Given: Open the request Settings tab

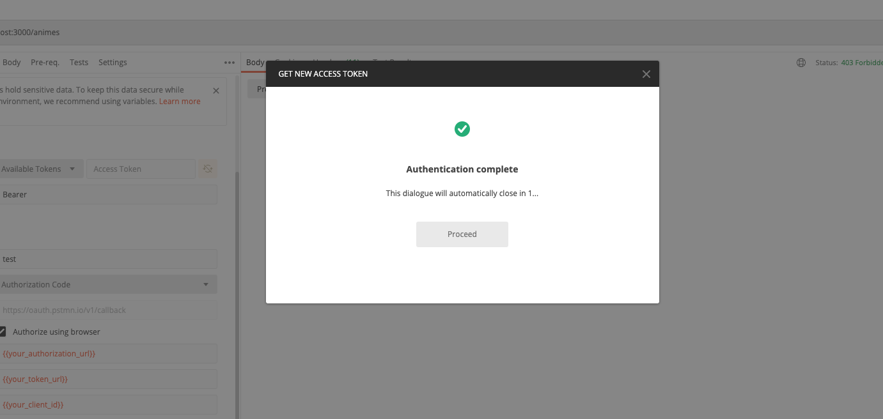Looking at the screenshot, I should pos(113,63).
